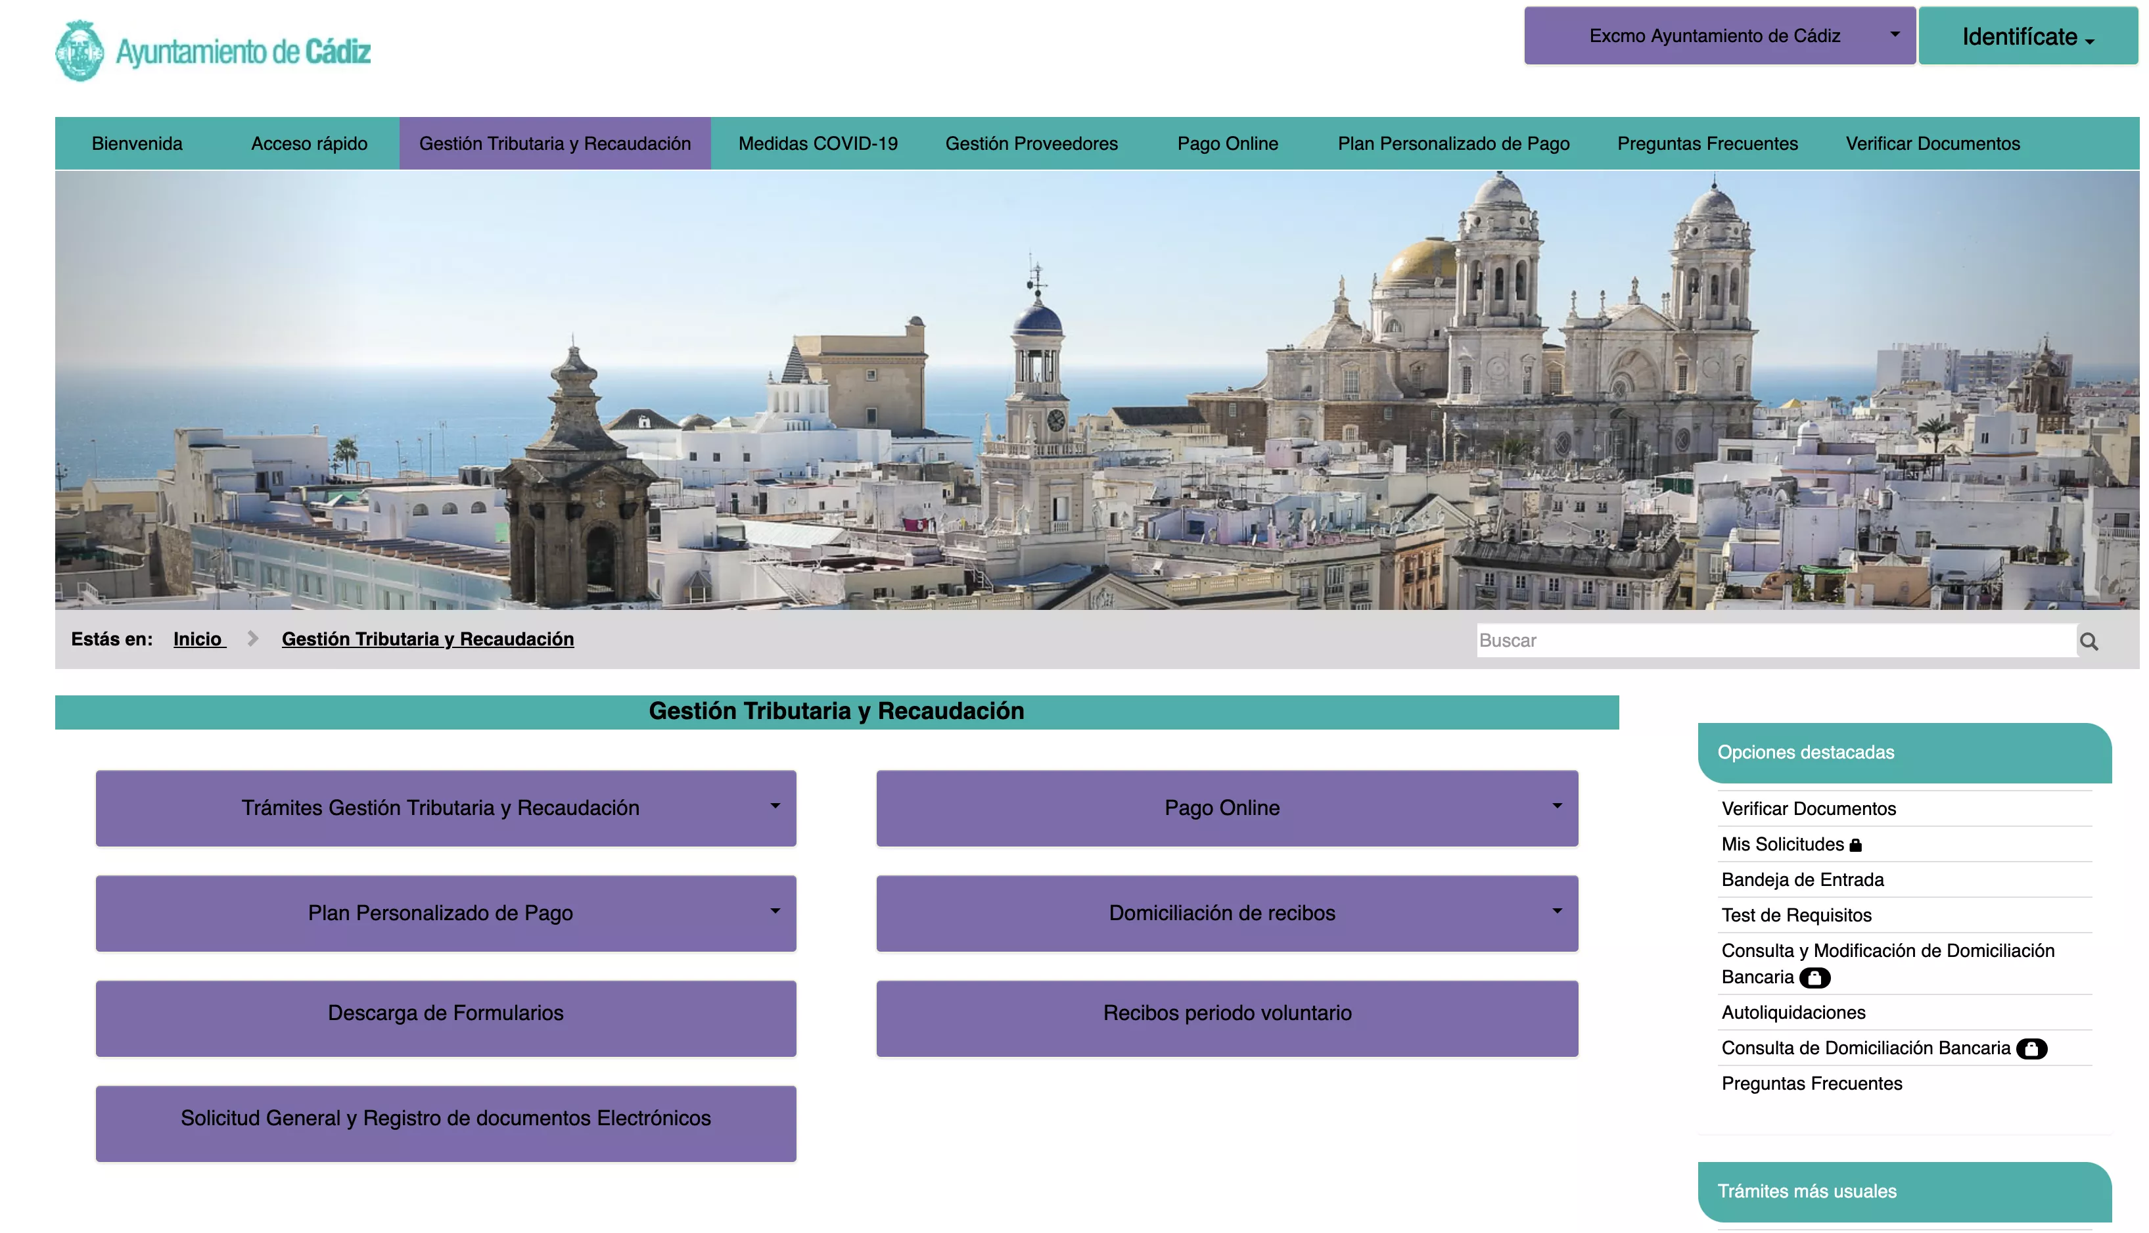Viewport: 2149px width, 1233px height.
Task: Open Recibos periodo voluntario
Action: pyautogui.click(x=1226, y=1013)
